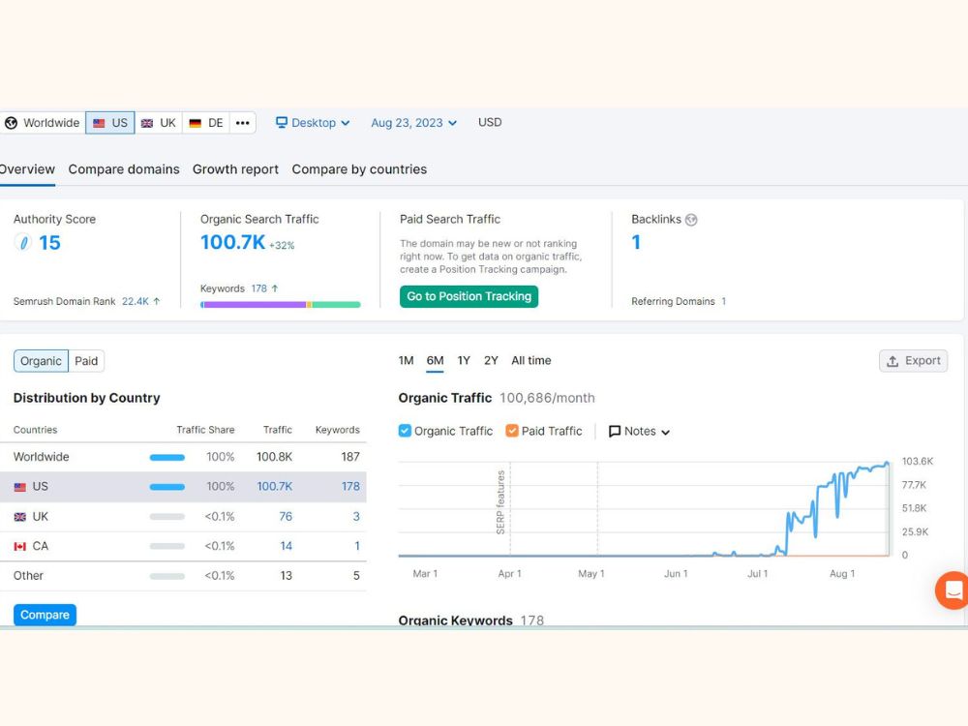Open the 100.7K organic search traffic link

[232, 242]
